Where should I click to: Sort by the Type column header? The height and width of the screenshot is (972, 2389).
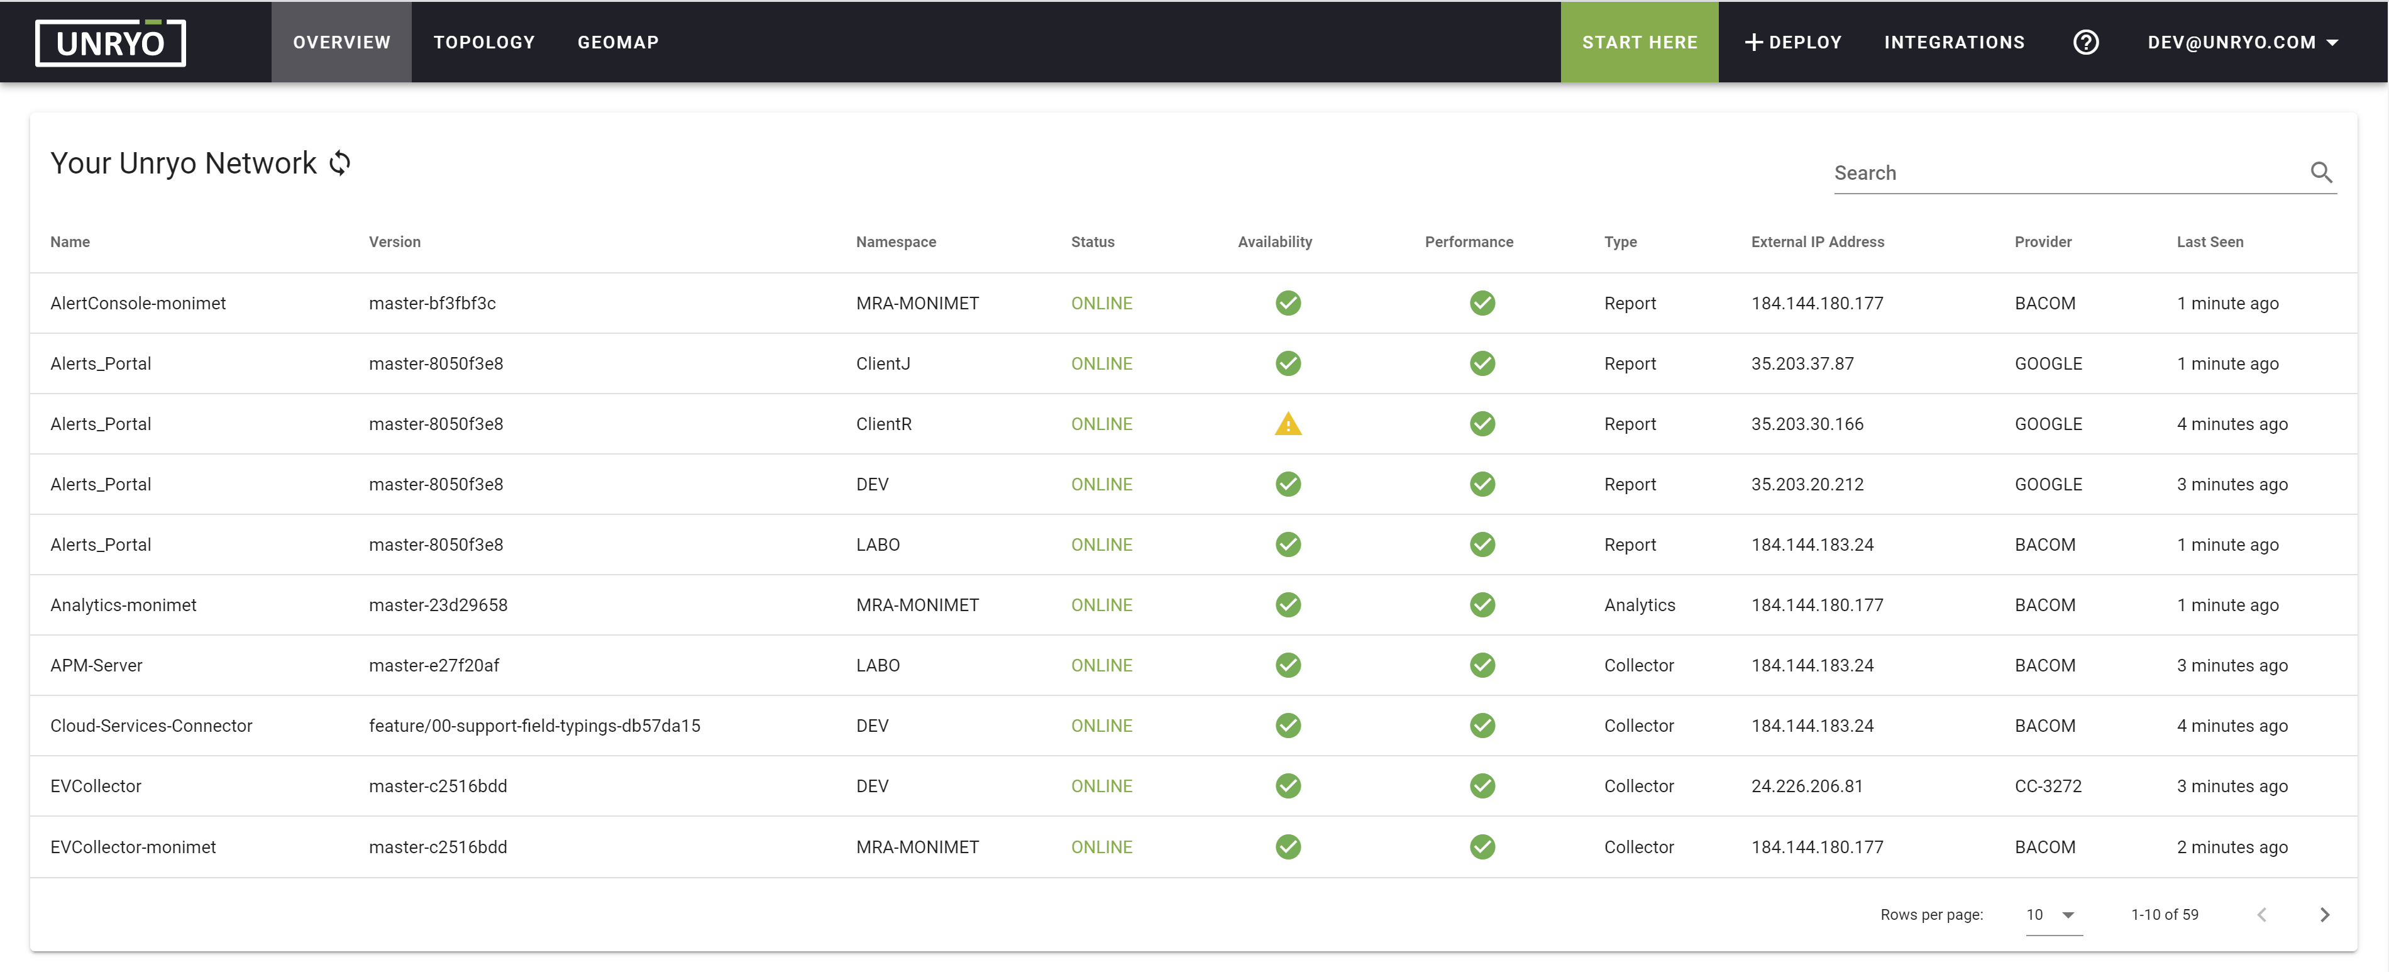pos(1620,242)
